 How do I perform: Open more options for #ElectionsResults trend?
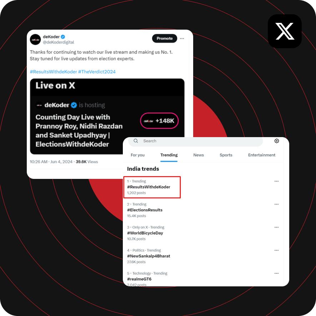[x=276, y=204]
